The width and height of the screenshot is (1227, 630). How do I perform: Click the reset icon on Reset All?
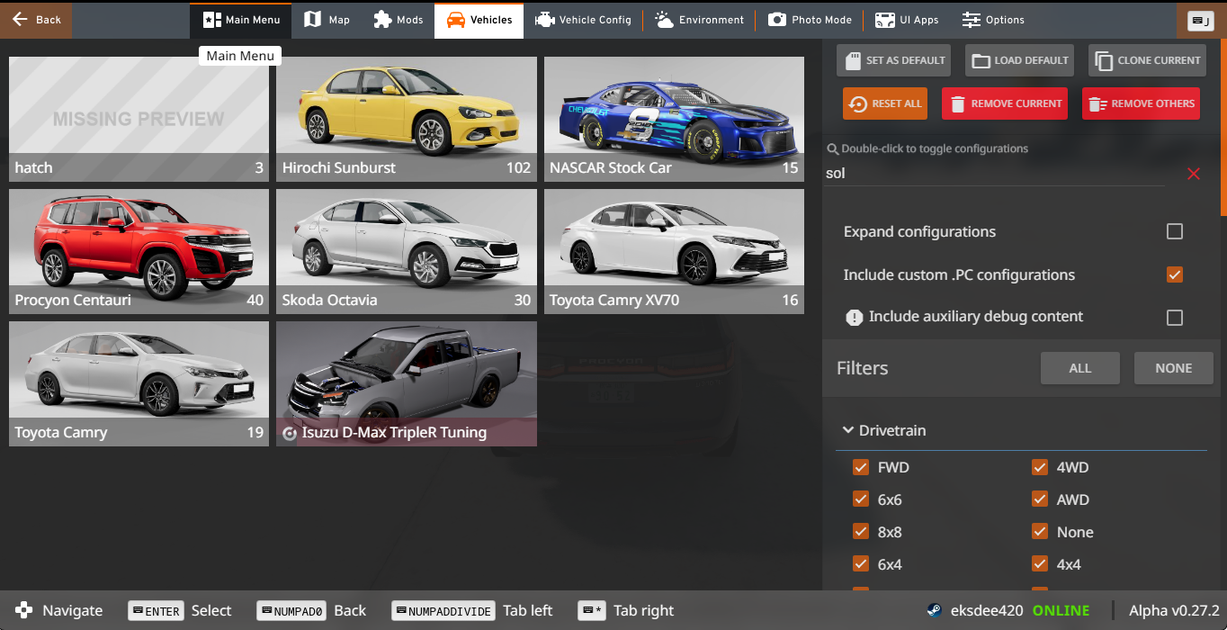coord(858,103)
